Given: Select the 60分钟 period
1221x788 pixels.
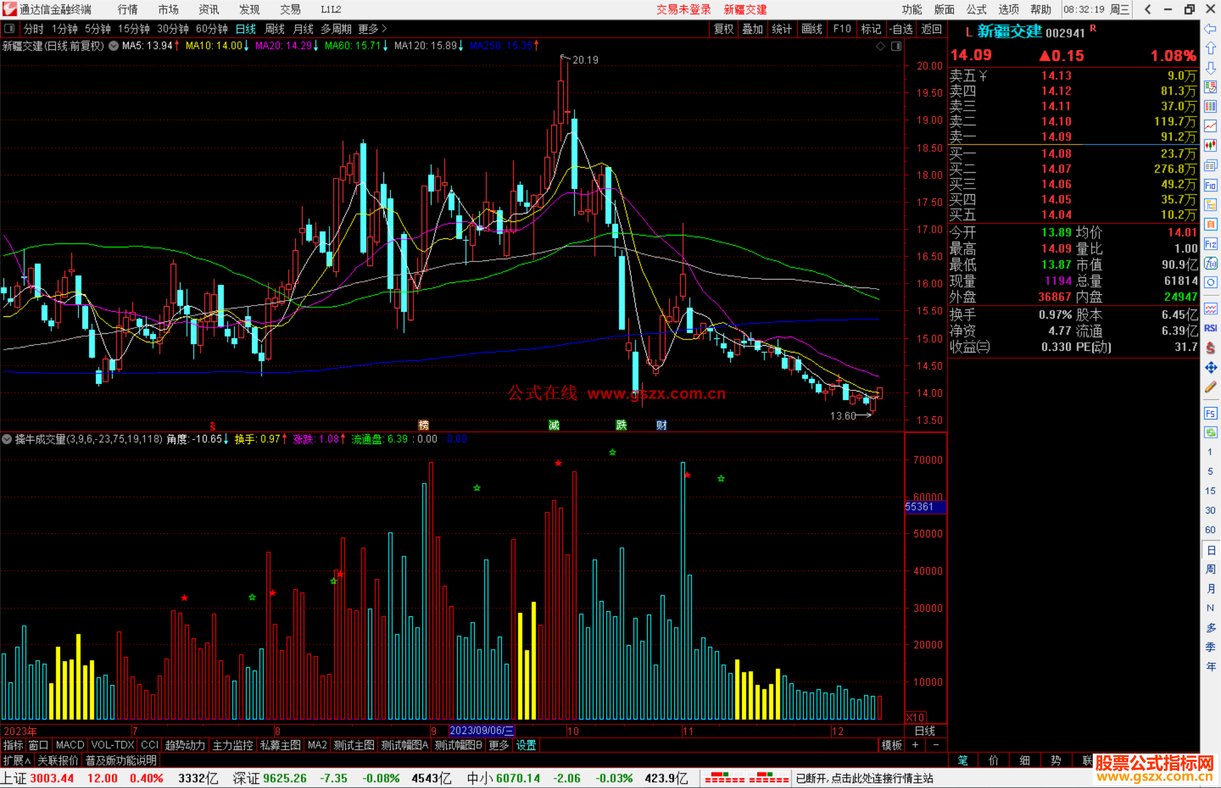Looking at the screenshot, I should [x=211, y=29].
